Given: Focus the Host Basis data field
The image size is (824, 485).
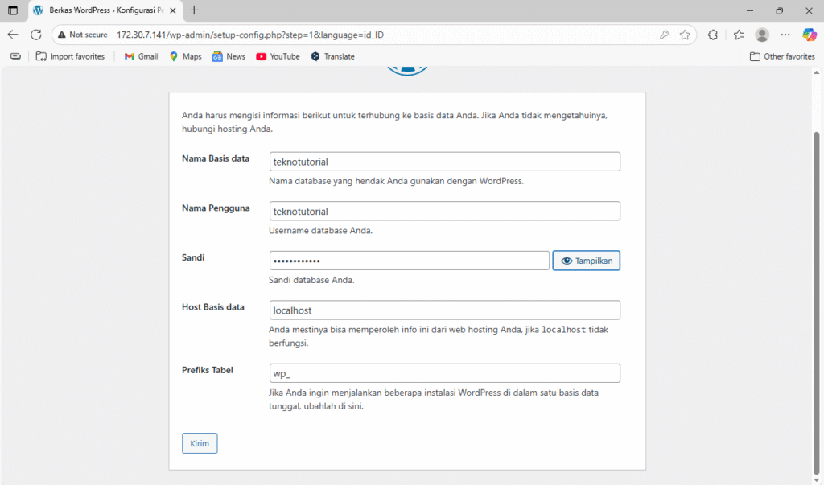Looking at the screenshot, I should (x=444, y=310).
